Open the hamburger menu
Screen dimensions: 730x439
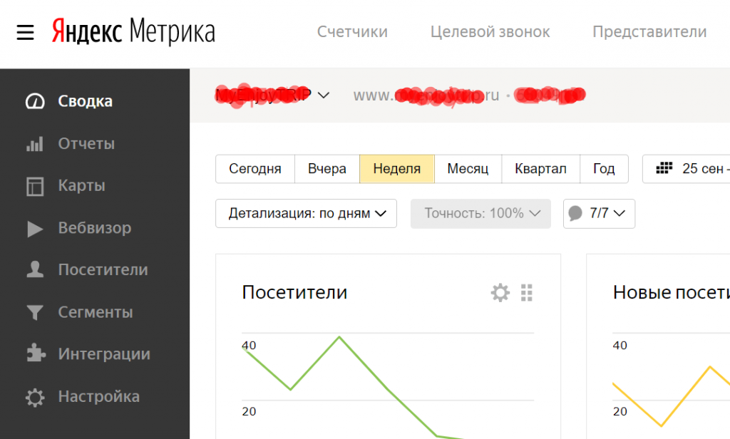click(25, 32)
